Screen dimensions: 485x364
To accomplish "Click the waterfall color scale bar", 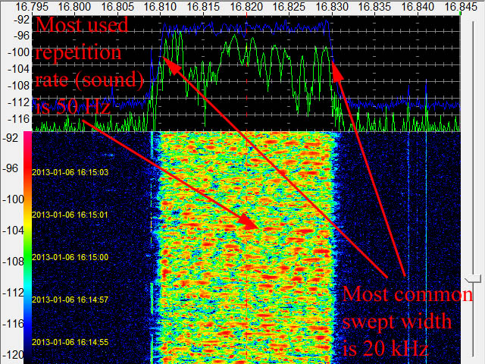I will click(x=27, y=248).
